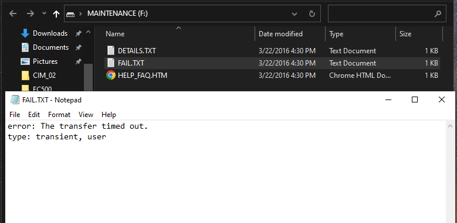Viewport: 457px width, 223px height.
Task: Open Downloads in Quick access
Action: coord(50,33)
